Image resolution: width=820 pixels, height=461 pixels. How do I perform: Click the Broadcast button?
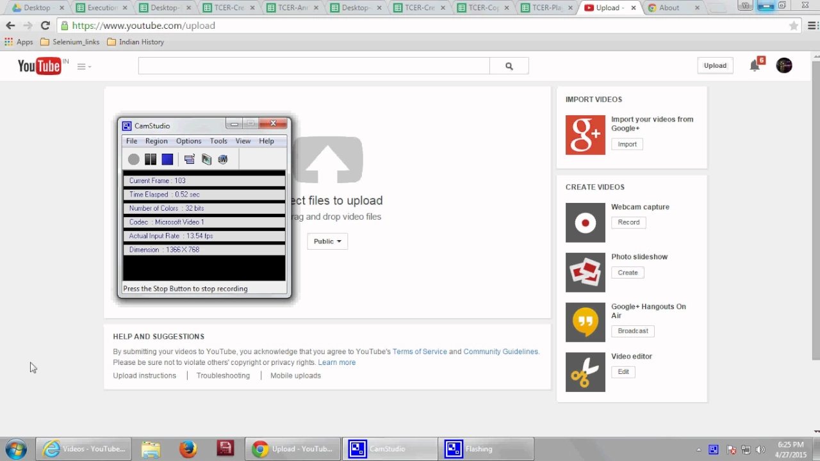pyautogui.click(x=633, y=331)
